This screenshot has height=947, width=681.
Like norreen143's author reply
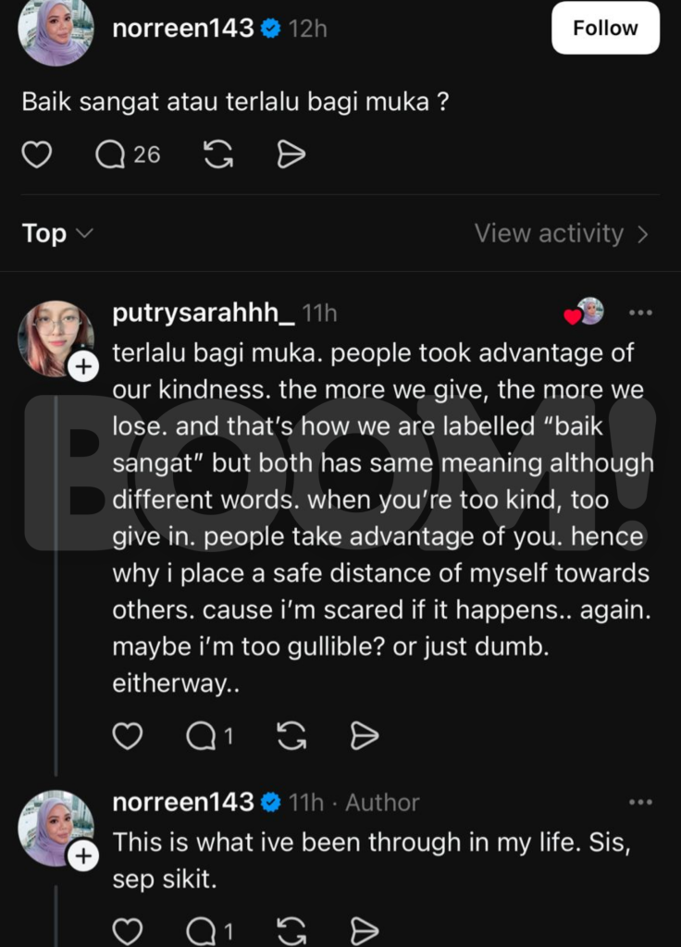click(x=128, y=930)
